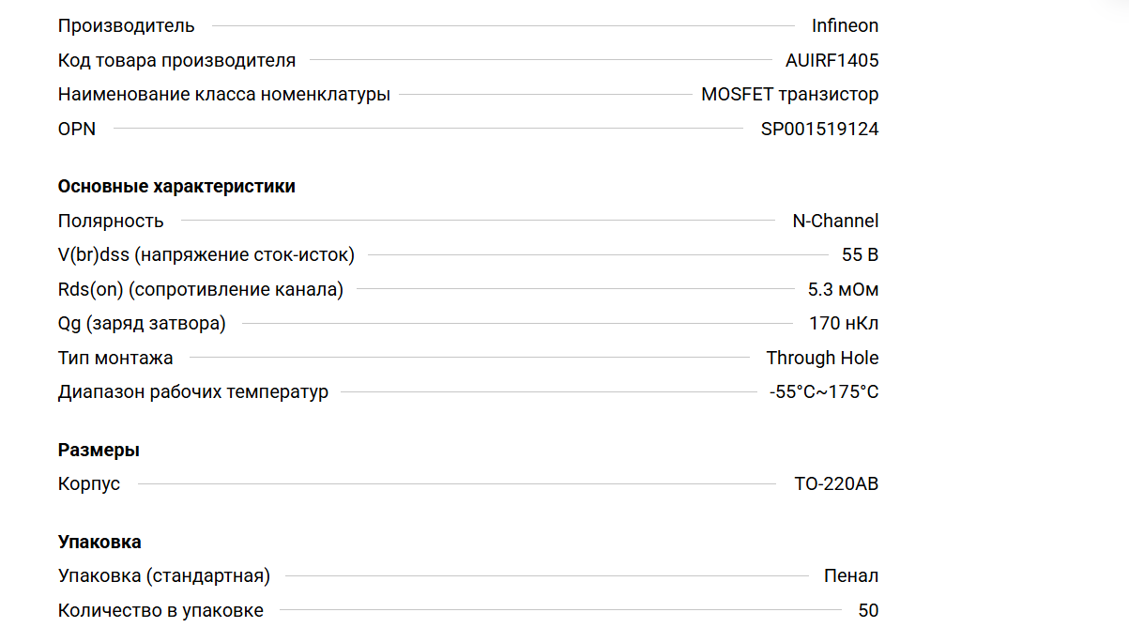
Task: Click the 5.3 мОм resistance value
Action: tap(843, 290)
